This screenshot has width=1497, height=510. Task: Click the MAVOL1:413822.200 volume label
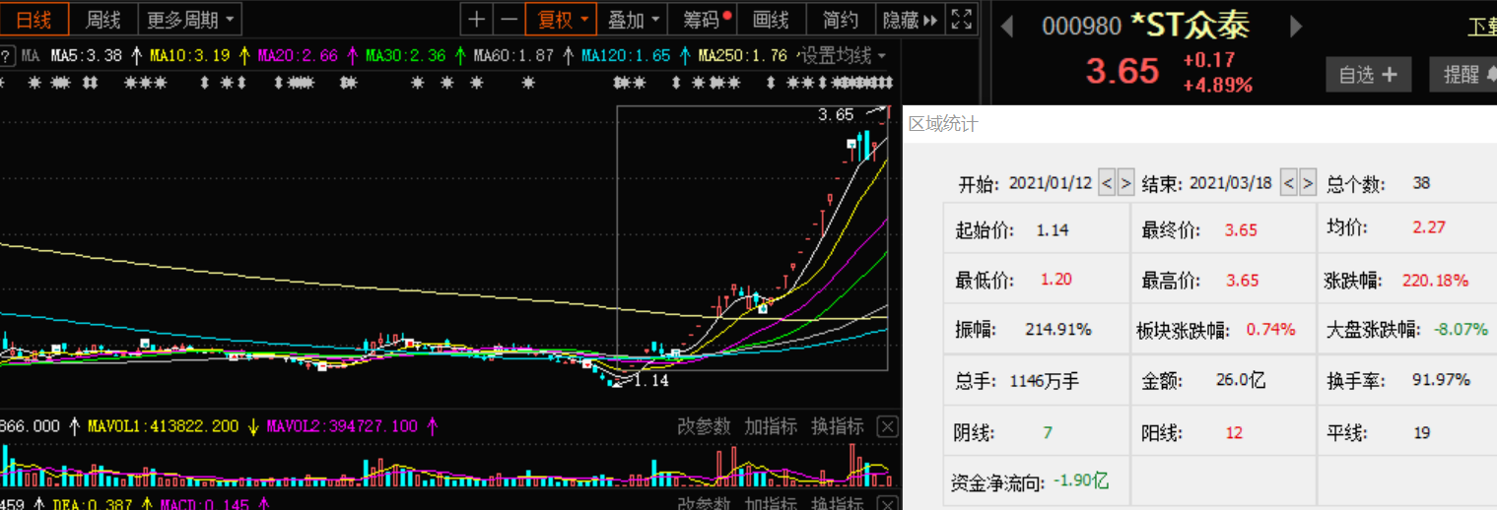point(164,426)
